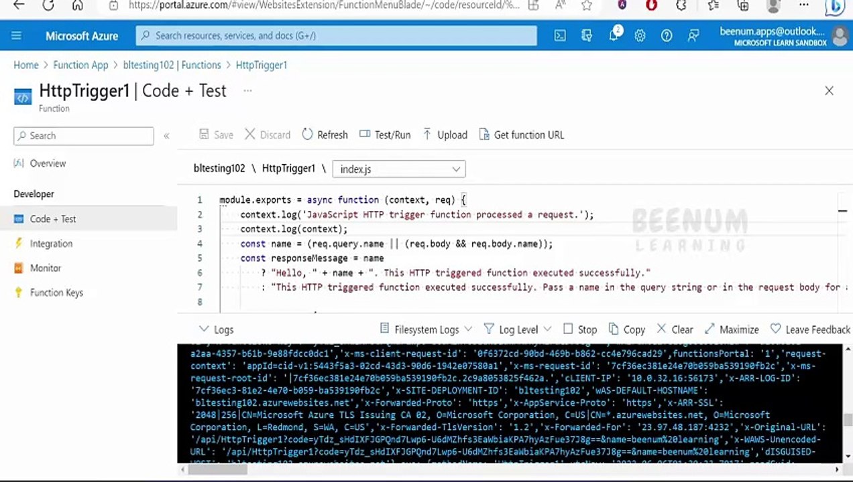Stop the log stream

pos(580,329)
